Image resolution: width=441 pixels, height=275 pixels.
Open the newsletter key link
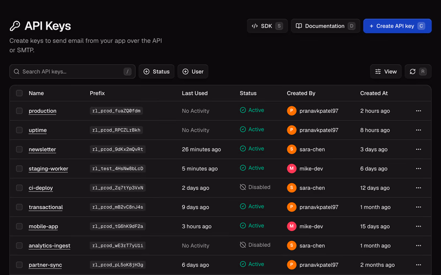click(x=42, y=149)
